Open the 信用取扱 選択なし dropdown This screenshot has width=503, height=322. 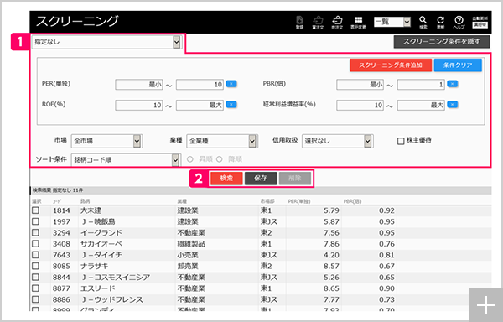click(338, 141)
